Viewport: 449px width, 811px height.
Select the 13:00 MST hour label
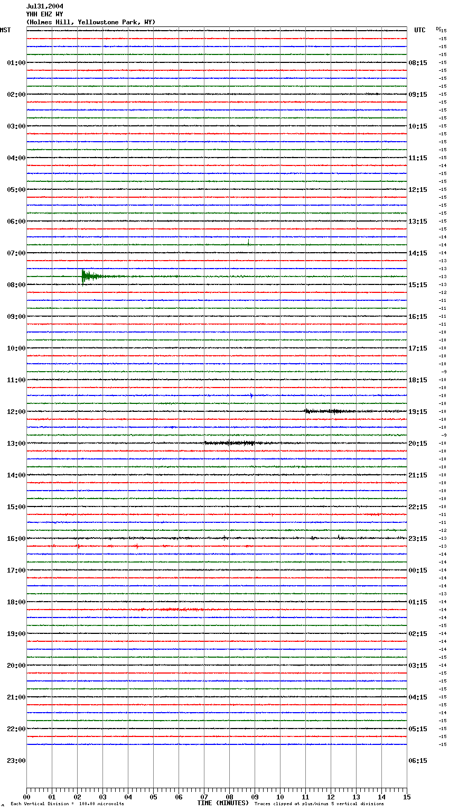coord(16,444)
